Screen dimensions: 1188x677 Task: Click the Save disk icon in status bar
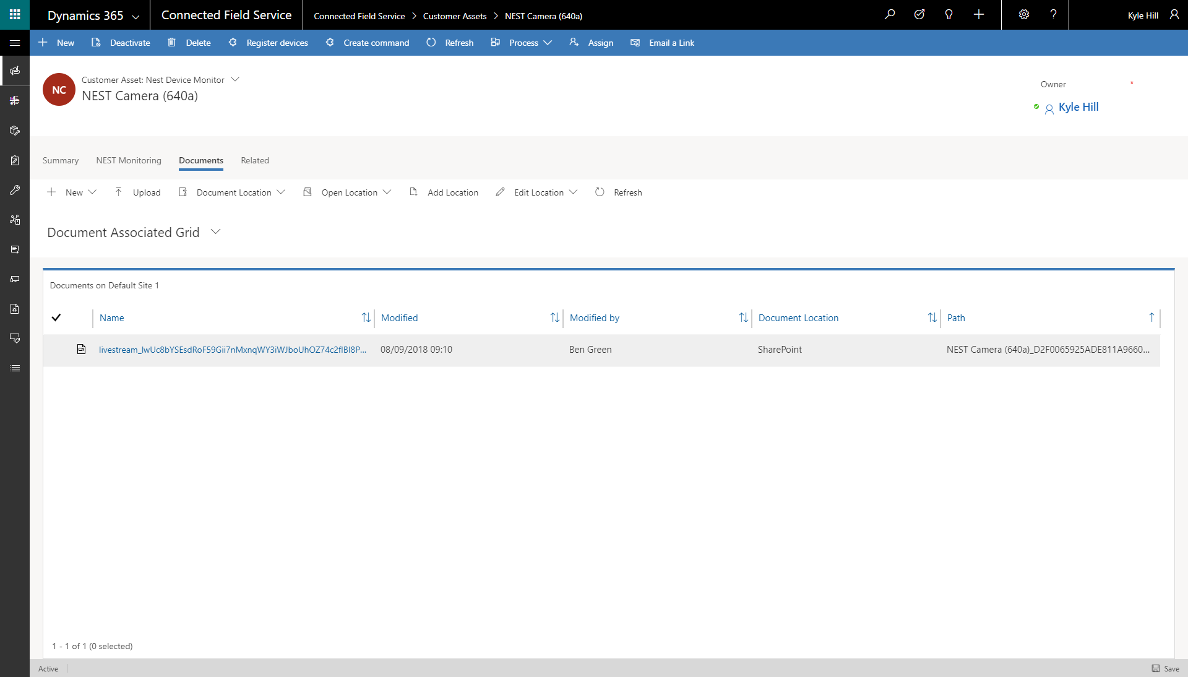pos(1155,668)
